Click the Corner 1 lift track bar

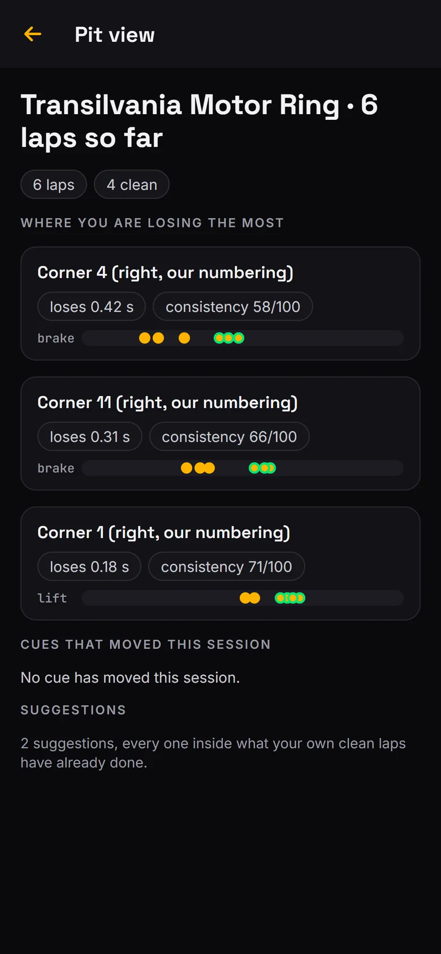point(243,598)
